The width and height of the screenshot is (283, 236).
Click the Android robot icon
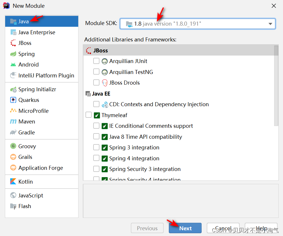click(x=13, y=65)
